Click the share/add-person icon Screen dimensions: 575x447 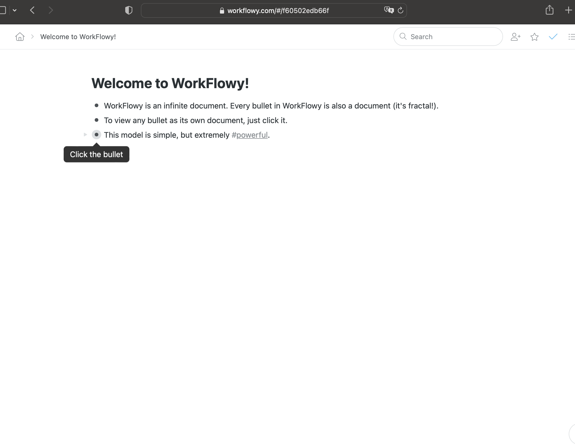515,37
